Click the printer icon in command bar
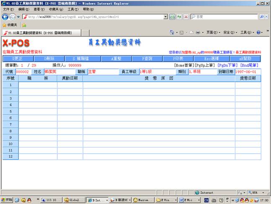The width and height of the screenshot is (271, 204). pyautogui.click(x=198, y=32)
